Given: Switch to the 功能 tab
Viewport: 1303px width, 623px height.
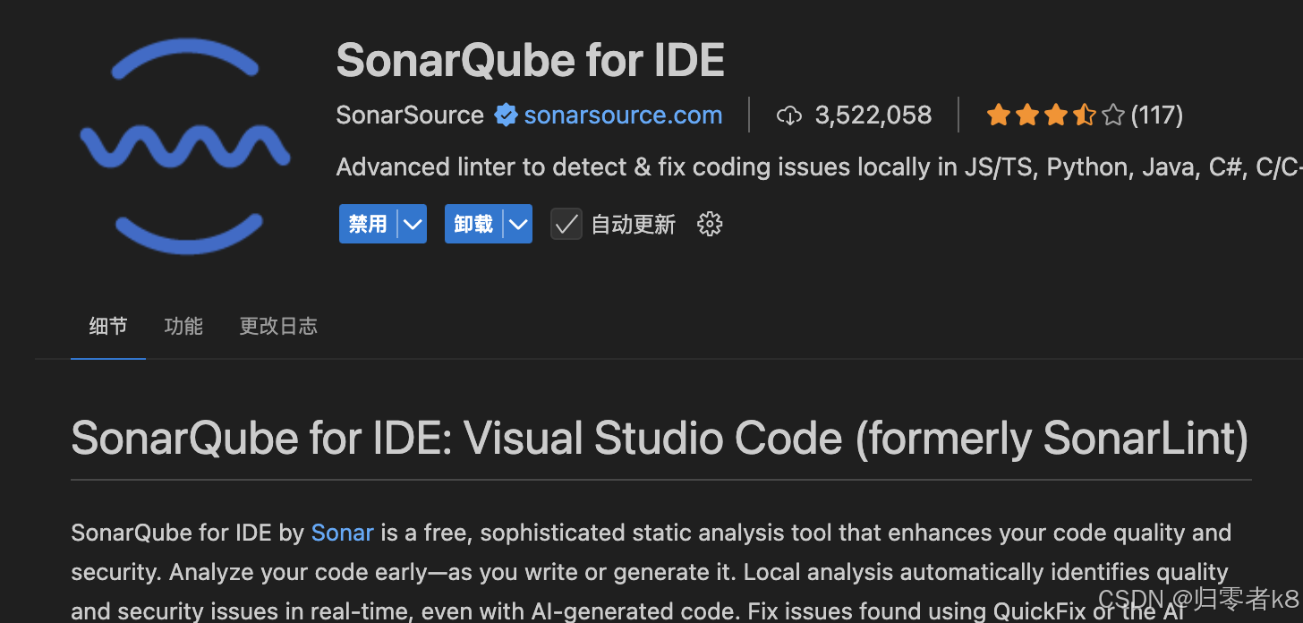Looking at the screenshot, I should [183, 326].
